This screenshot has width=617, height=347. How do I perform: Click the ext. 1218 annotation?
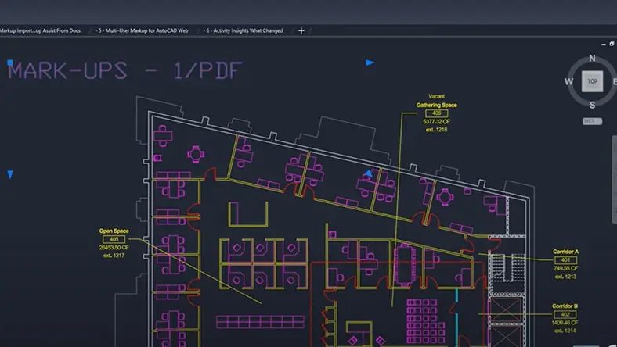pyautogui.click(x=436, y=130)
